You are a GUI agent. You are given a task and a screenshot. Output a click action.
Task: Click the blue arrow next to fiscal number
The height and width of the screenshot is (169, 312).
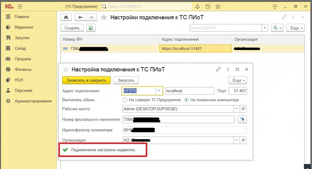242,119
